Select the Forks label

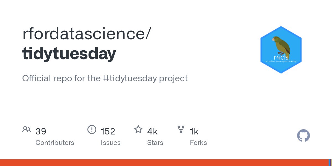click(198, 143)
